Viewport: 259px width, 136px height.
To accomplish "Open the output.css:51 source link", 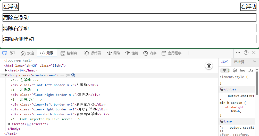I will click(242, 128).
